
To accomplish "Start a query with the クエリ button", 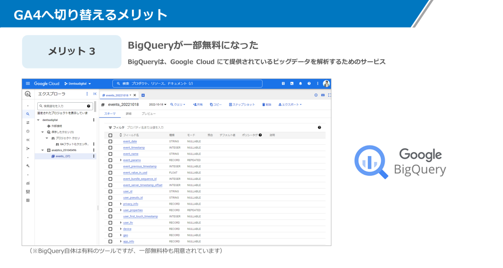I will pyautogui.click(x=178, y=104).
